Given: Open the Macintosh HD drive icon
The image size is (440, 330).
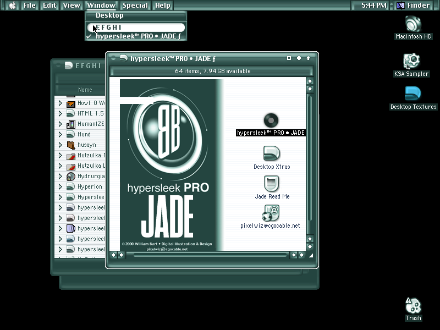Looking at the screenshot, I should 413,24.
